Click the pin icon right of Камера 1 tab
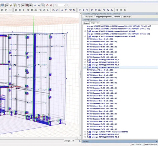 [x=80, y=141]
